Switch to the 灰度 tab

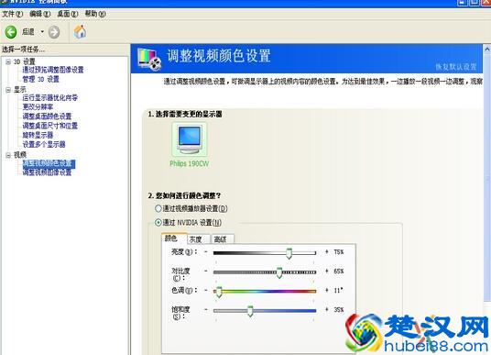(199, 239)
